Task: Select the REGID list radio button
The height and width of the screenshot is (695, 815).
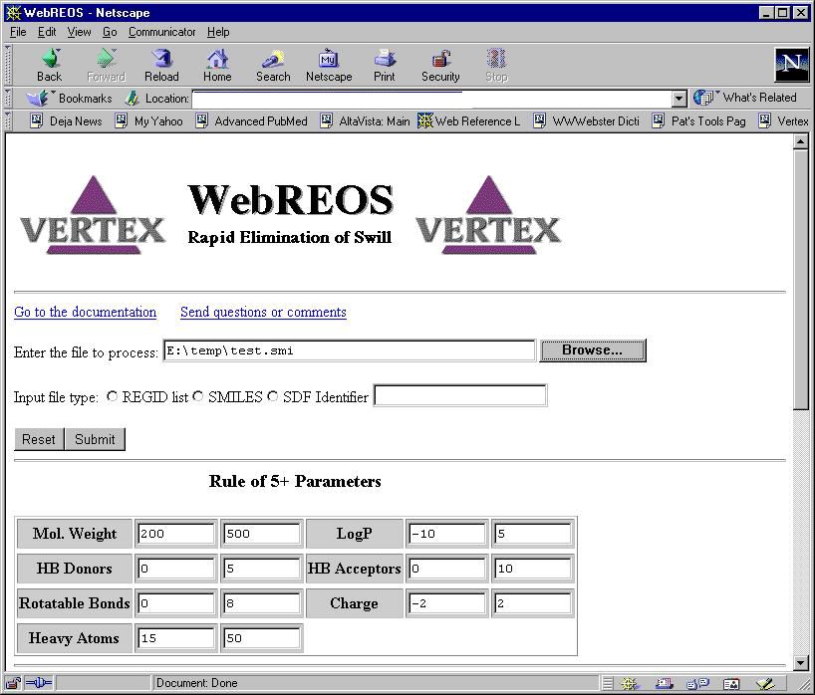Action: (112, 396)
